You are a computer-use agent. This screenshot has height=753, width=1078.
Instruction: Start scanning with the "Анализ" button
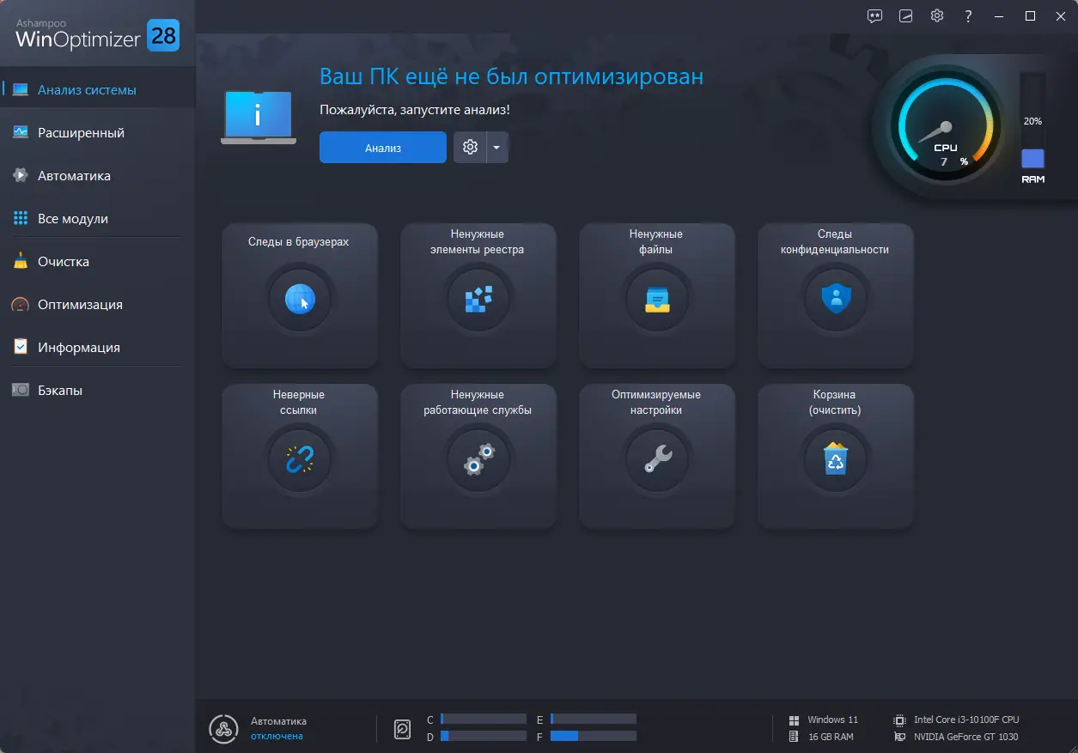point(382,147)
